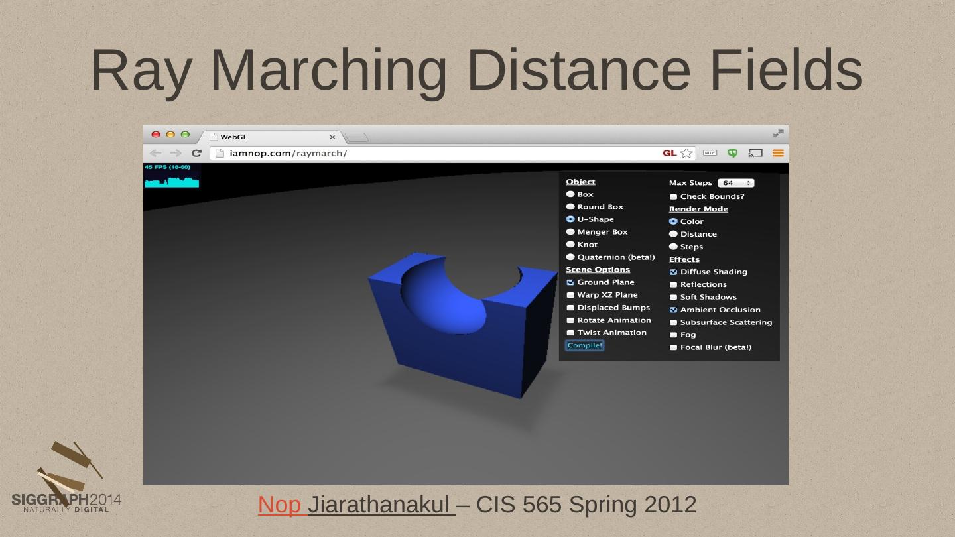955x537 pixels.
Task: Click the browser forward arrow
Action: pyautogui.click(x=176, y=153)
